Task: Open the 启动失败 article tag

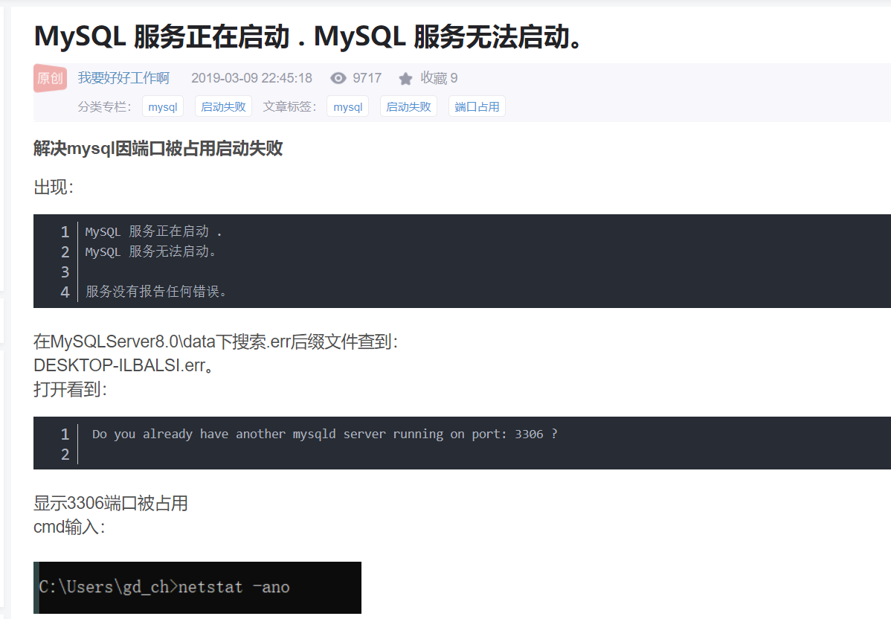Action: [x=408, y=106]
